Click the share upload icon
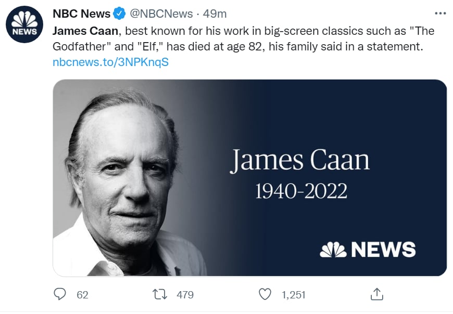 [377, 294]
